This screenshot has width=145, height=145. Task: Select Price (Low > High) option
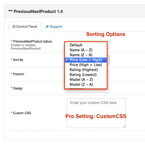86,60
